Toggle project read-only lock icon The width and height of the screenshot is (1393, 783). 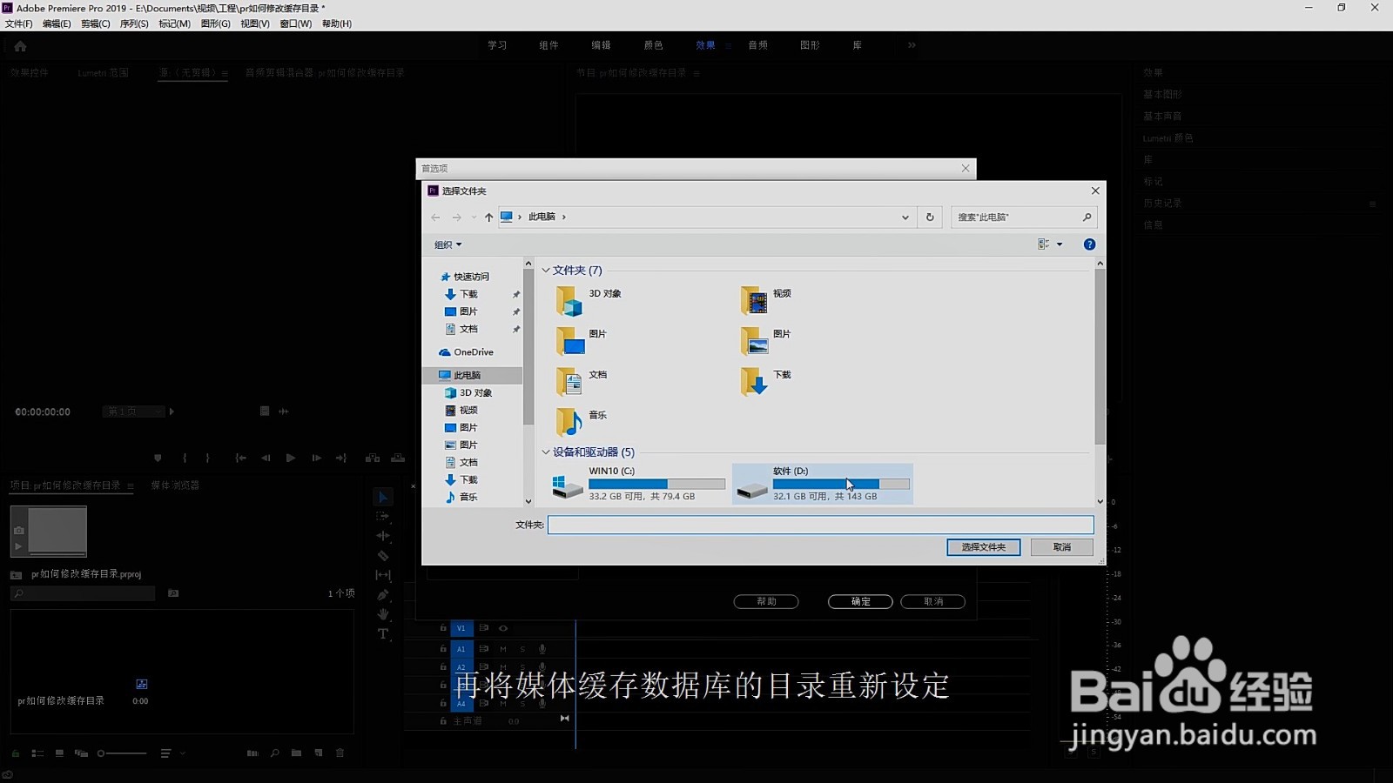pyautogui.click(x=16, y=753)
